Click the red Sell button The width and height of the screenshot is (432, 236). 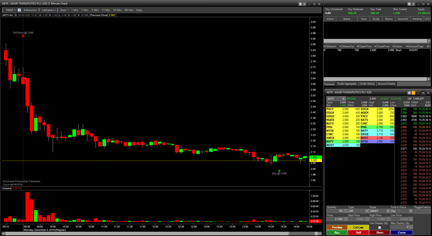click(x=358, y=232)
